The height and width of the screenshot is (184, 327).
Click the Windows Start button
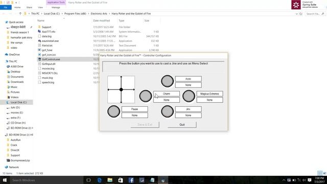click(5, 180)
